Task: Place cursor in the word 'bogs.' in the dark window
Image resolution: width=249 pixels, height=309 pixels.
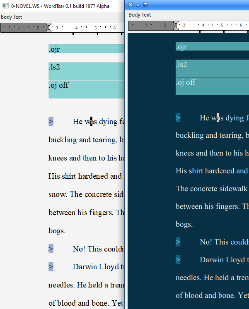Action: click(184, 224)
